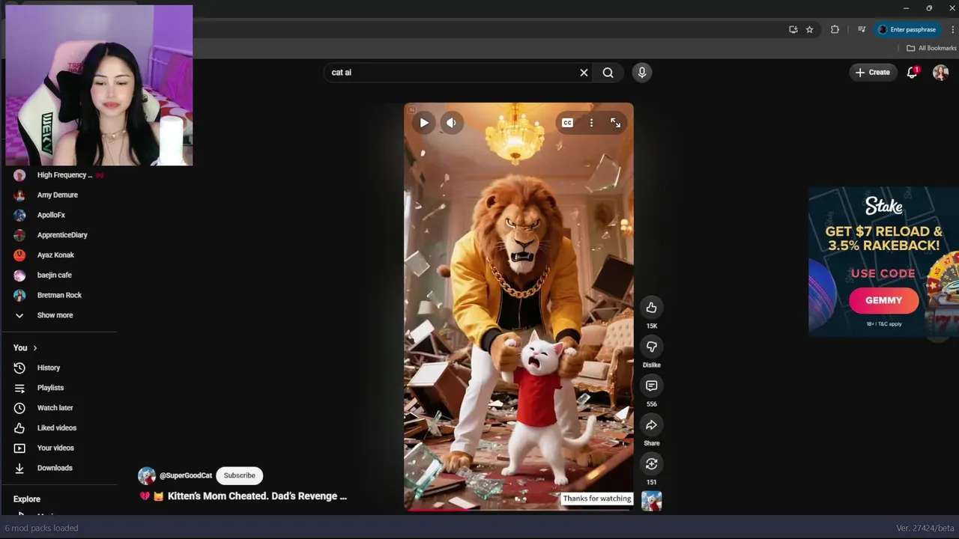Open the comments showing 556

pyautogui.click(x=651, y=386)
